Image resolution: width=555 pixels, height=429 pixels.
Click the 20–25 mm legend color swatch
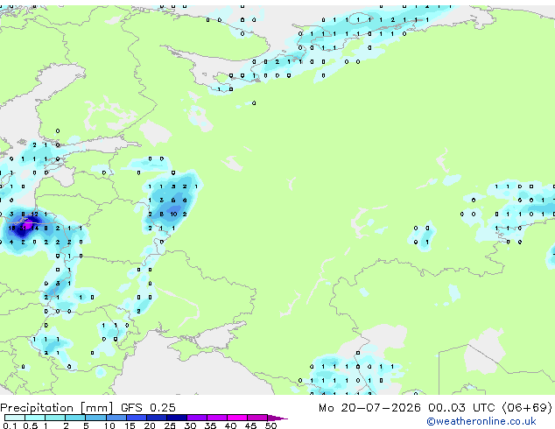(x=157, y=418)
